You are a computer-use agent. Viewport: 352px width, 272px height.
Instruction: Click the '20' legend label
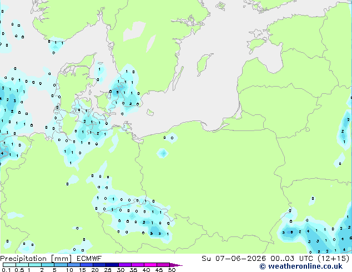tap(95, 270)
